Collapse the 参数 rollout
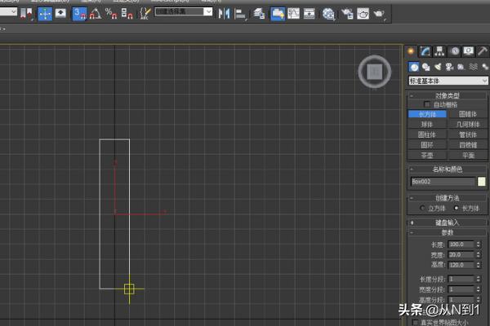 coord(448,232)
